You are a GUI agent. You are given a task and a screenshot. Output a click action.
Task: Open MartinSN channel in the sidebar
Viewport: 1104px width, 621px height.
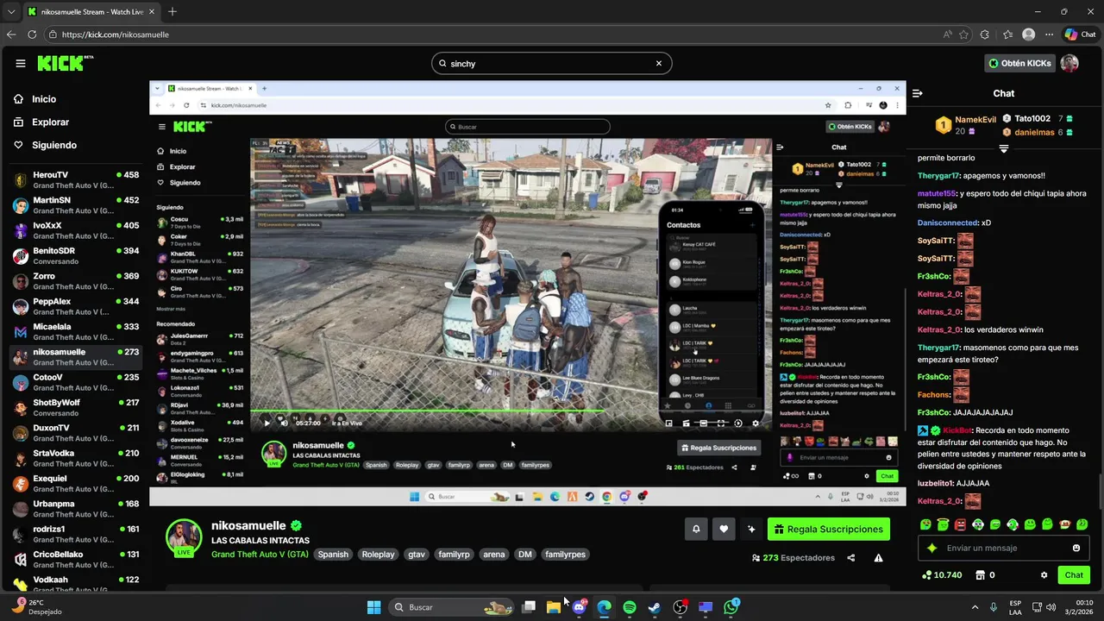coord(75,205)
